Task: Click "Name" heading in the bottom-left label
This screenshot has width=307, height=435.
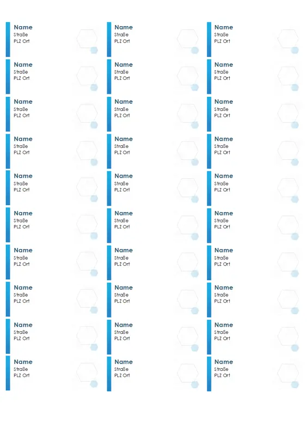Action: tap(23, 362)
